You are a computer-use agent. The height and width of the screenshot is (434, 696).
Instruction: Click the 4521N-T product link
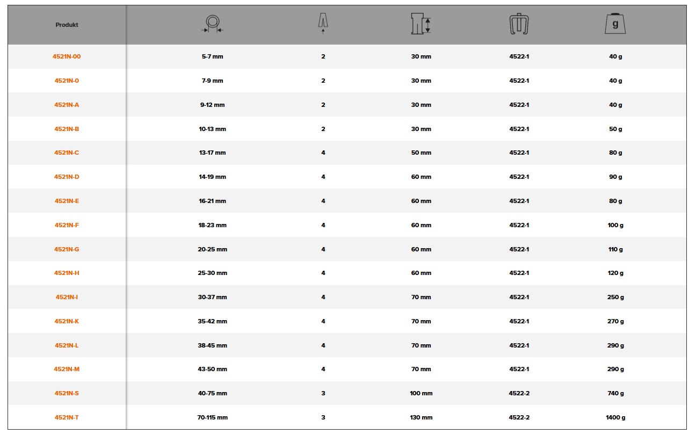tap(67, 417)
